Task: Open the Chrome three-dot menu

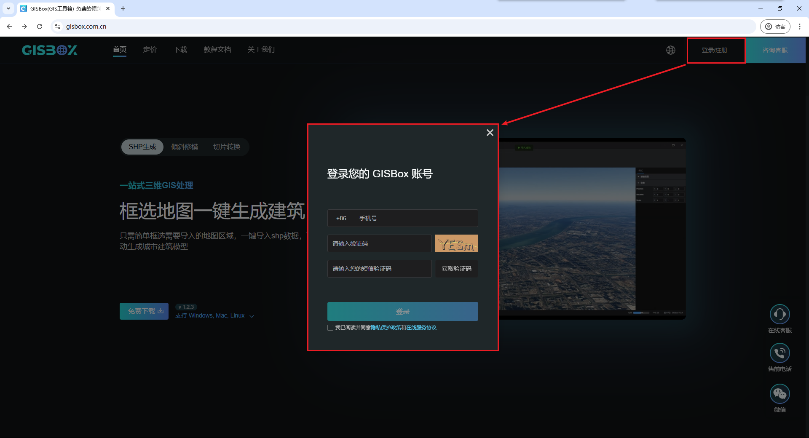Action: tap(799, 26)
